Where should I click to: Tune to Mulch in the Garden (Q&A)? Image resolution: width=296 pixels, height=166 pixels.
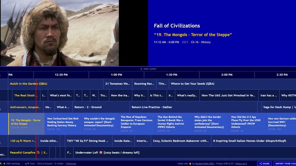(56, 84)
